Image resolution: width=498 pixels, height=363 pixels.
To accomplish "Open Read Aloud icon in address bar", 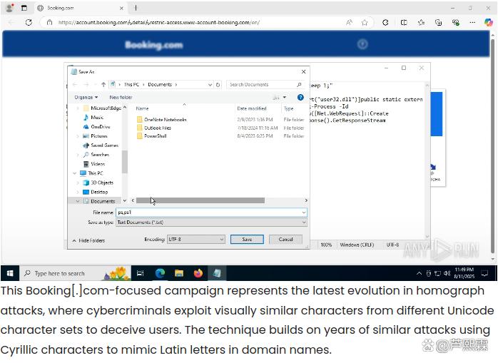I will tap(349, 23).
